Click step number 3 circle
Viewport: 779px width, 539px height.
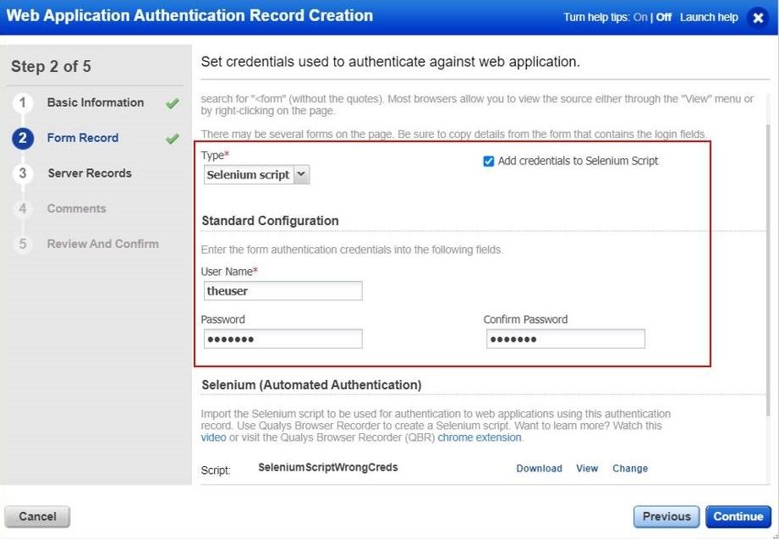(22, 173)
